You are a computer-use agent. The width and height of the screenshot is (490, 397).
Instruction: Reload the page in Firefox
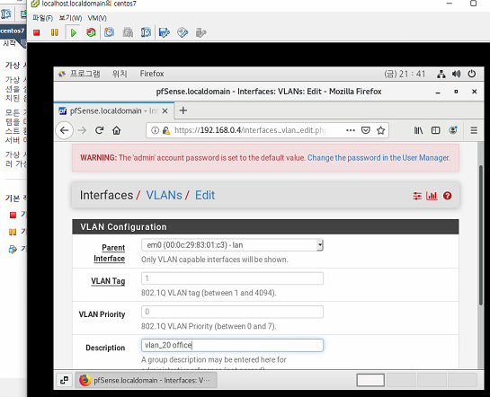coord(100,130)
